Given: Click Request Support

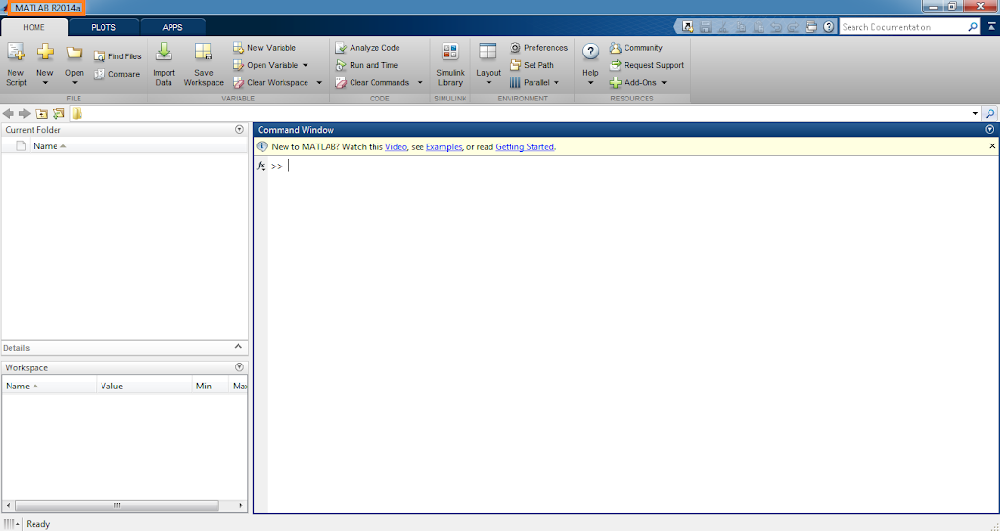Looking at the screenshot, I should coord(647,65).
